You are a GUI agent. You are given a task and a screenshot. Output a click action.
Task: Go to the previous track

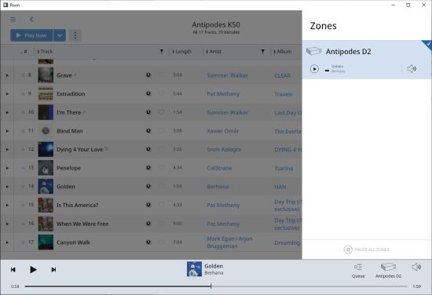pos(13,270)
